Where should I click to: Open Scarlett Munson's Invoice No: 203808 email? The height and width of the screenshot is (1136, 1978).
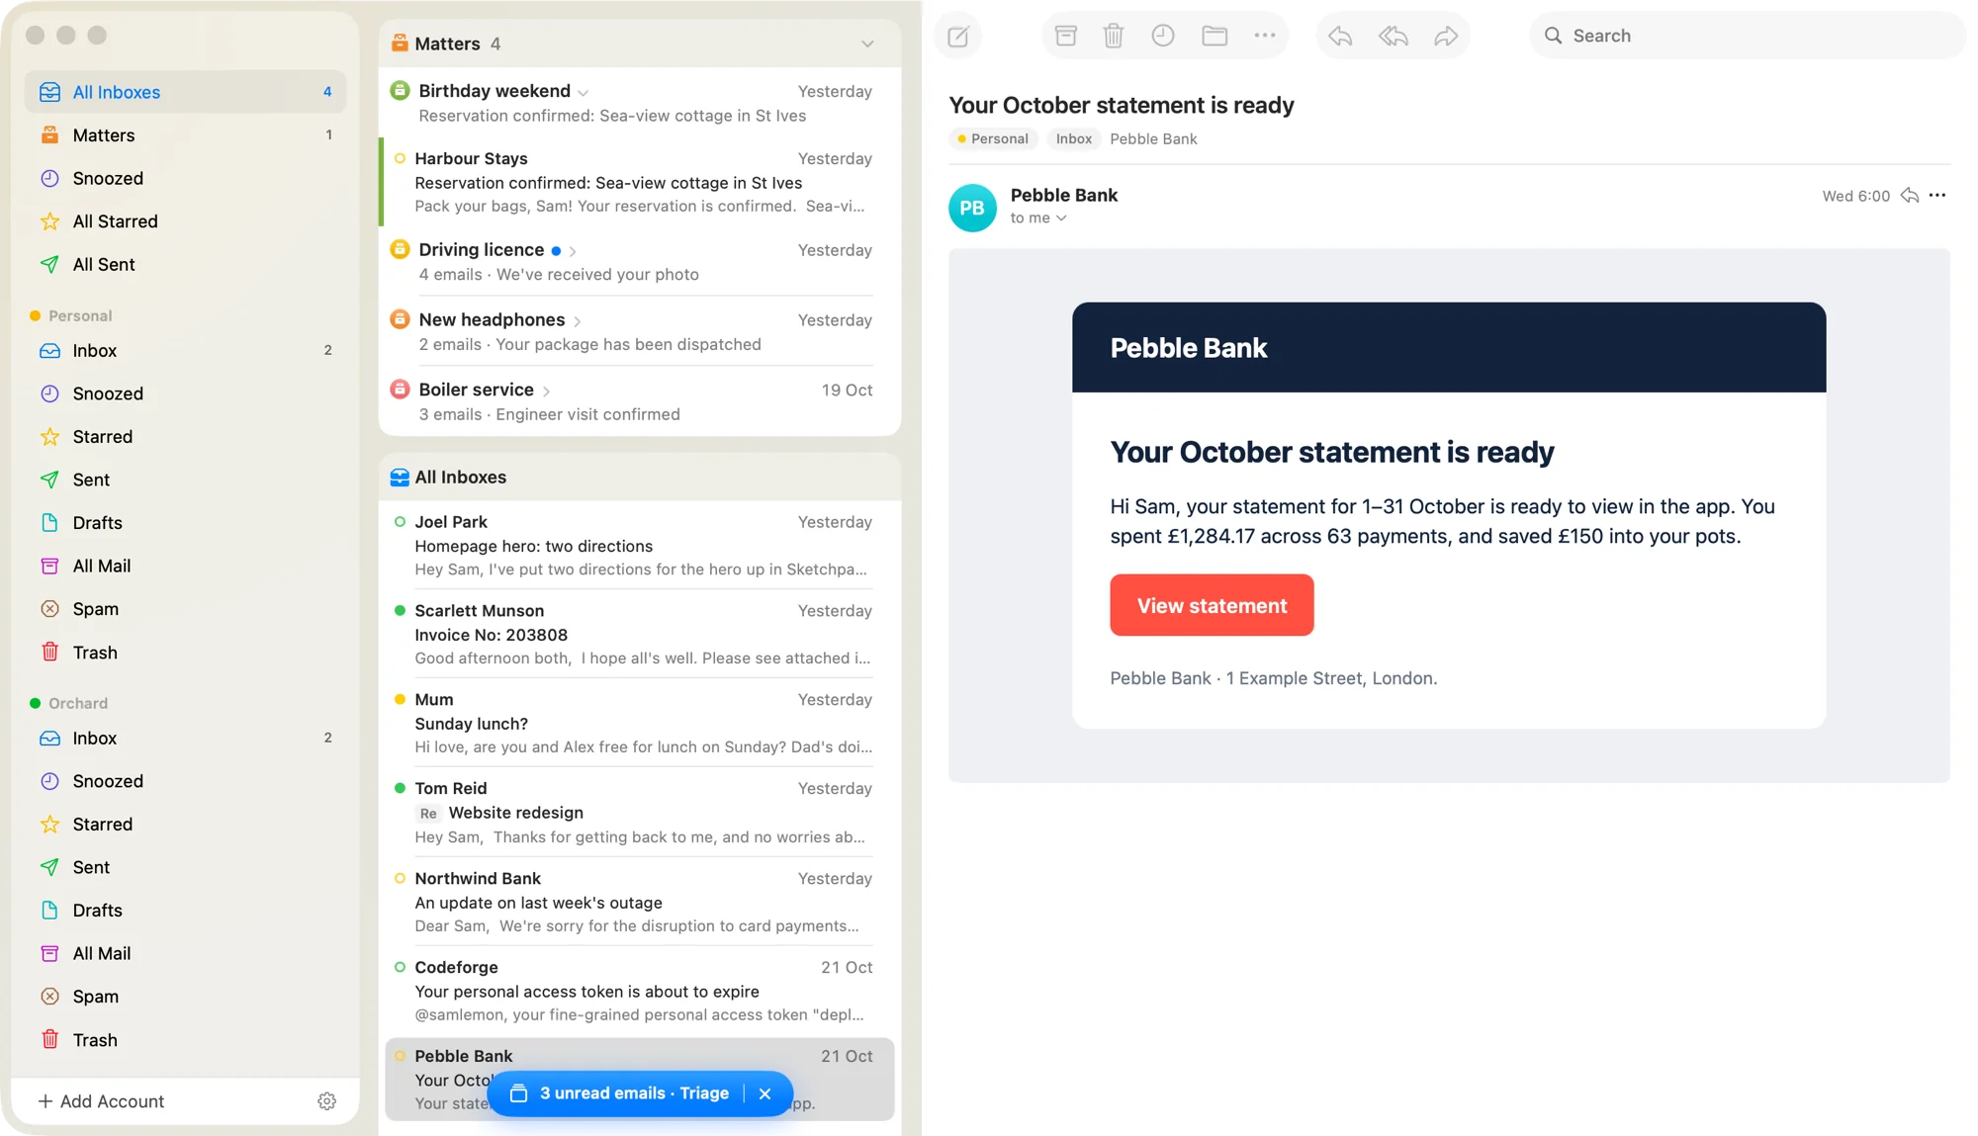point(638,634)
